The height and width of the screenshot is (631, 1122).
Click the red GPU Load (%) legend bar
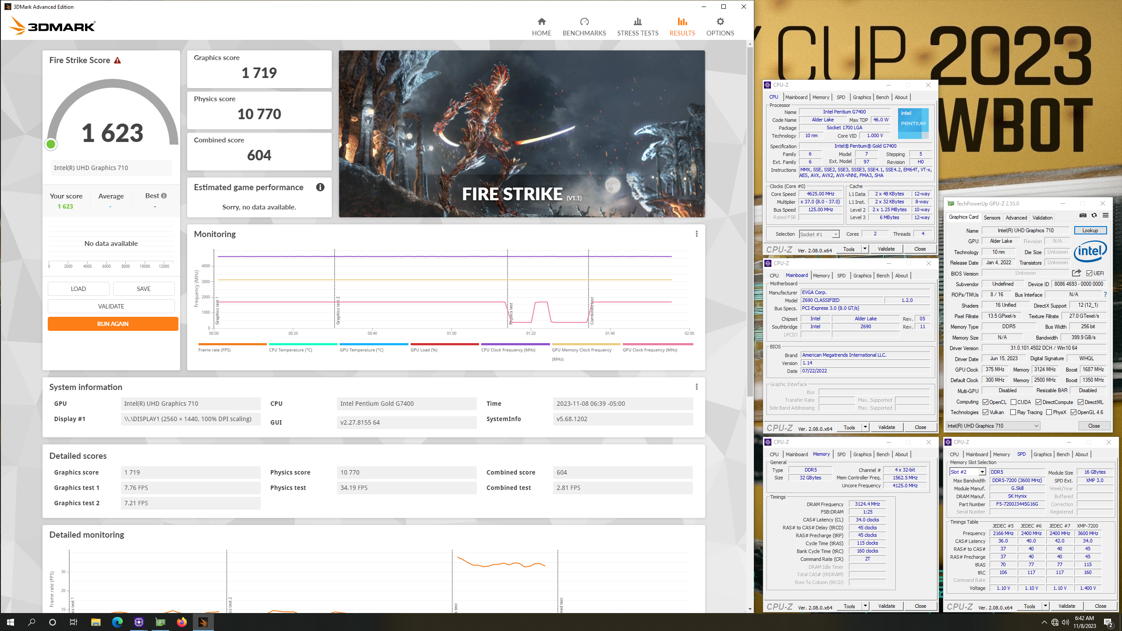444,344
